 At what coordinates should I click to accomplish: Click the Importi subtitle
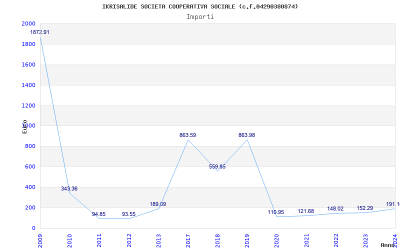[200, 17]
